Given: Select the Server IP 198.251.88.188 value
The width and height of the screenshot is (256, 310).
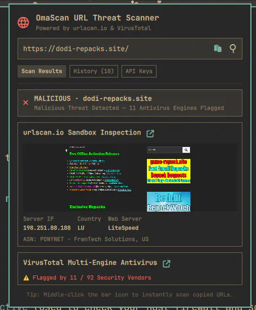Looking at the screenshot, I should pyautogui.click(x=47, y=228).
